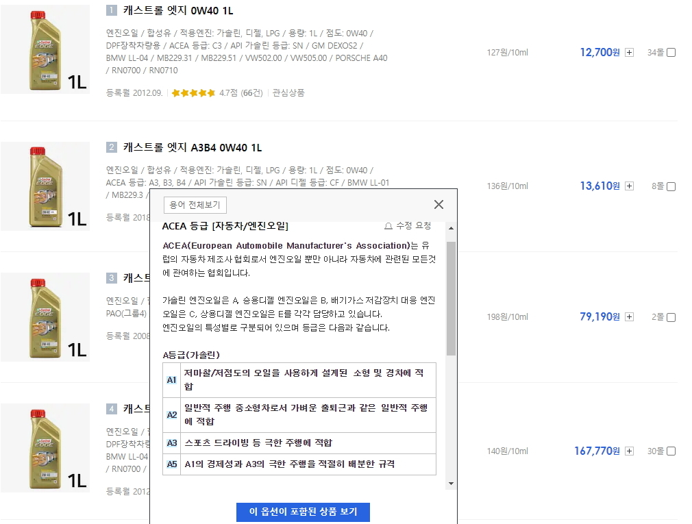The width and height of the screenshot is (692, 524).
Task: Open third product thumbnail image
Action: click(45, 316)
